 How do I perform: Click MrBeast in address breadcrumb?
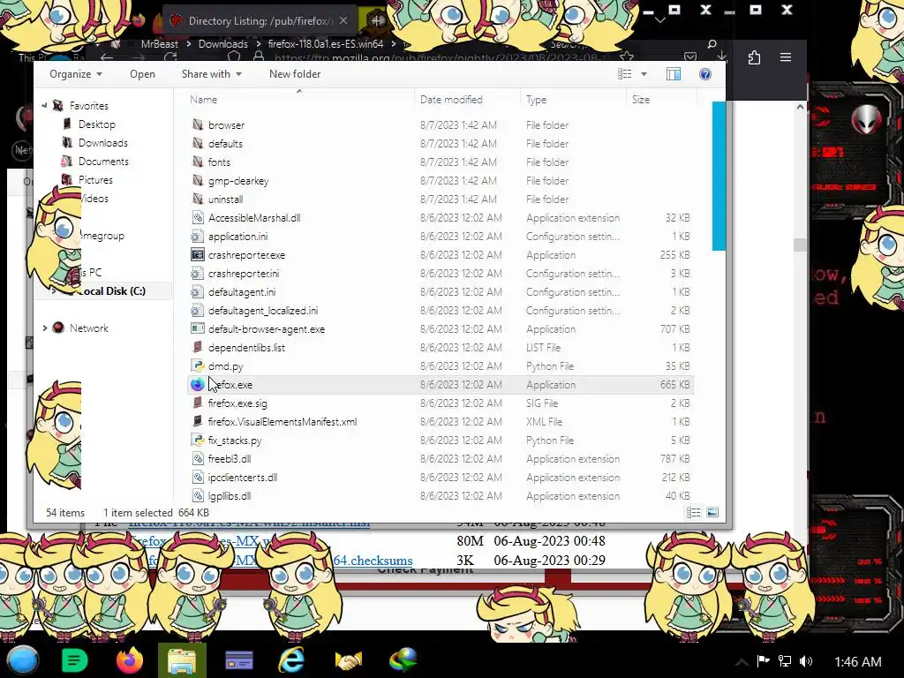pyautogui.click(x=159, y=44)
